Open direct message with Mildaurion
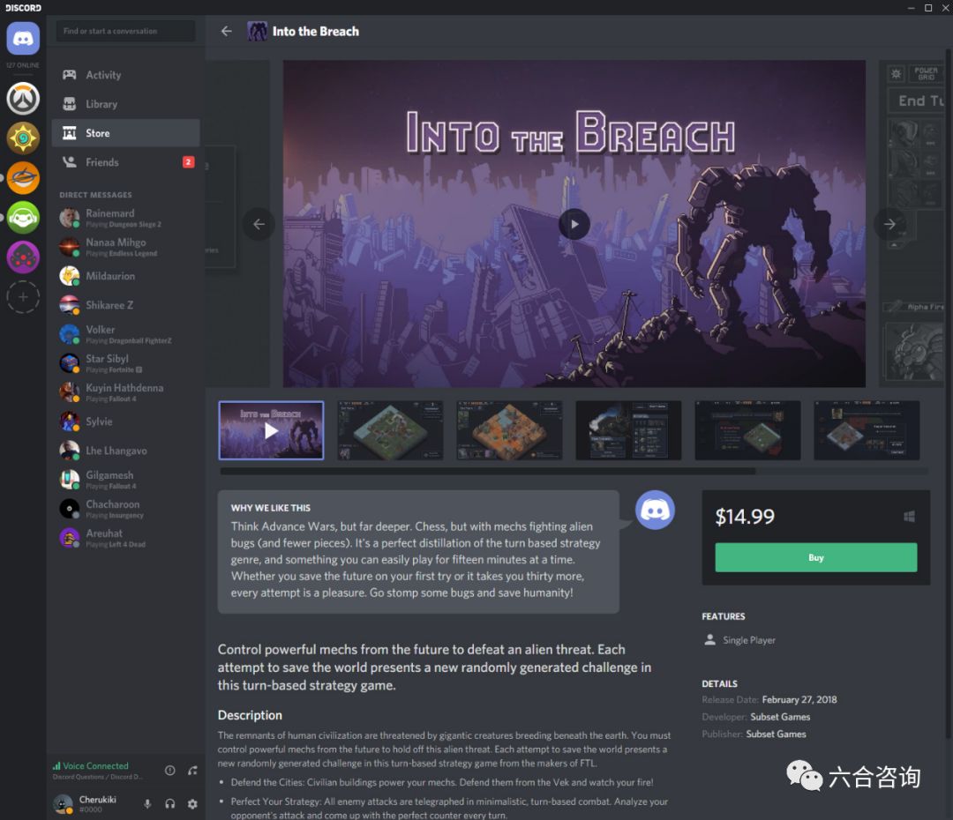Screen dimensions: 953x820 [x=126, y=276]
